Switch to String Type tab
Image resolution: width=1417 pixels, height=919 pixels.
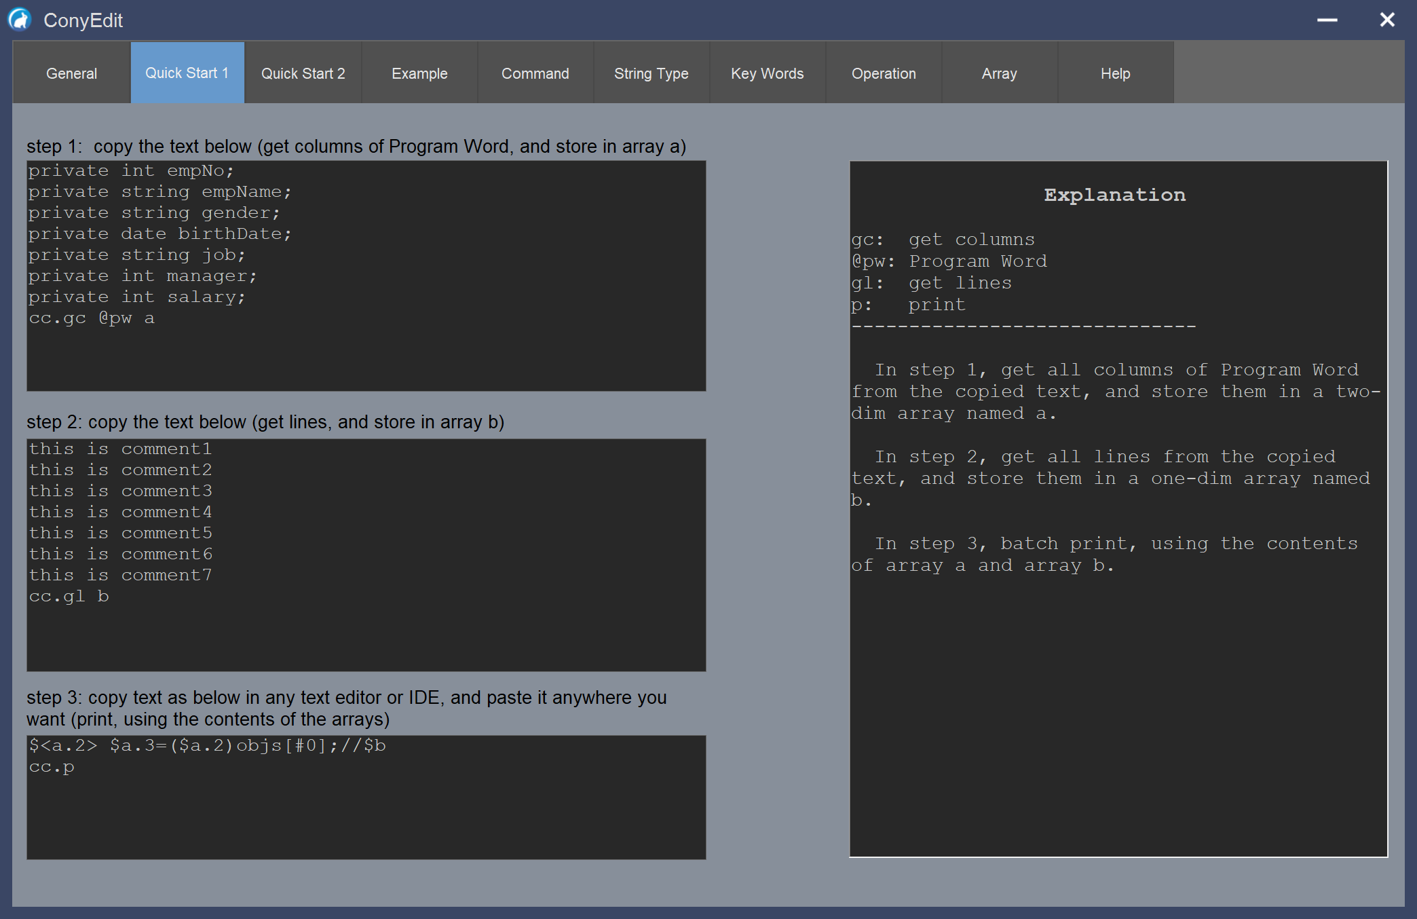point(651,73)
